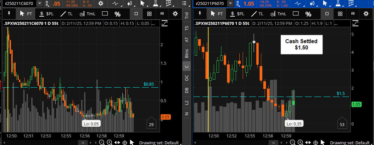Viewport: 374px width, 145px height.
Task: Select the % Fibonacci tool in left chart
Action: [x=118, y=14]
